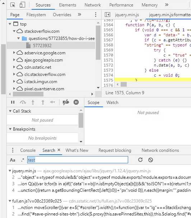The image size is (191, 218).
Task: Collapse the Call Stack section
Action: tap(10, 111)
